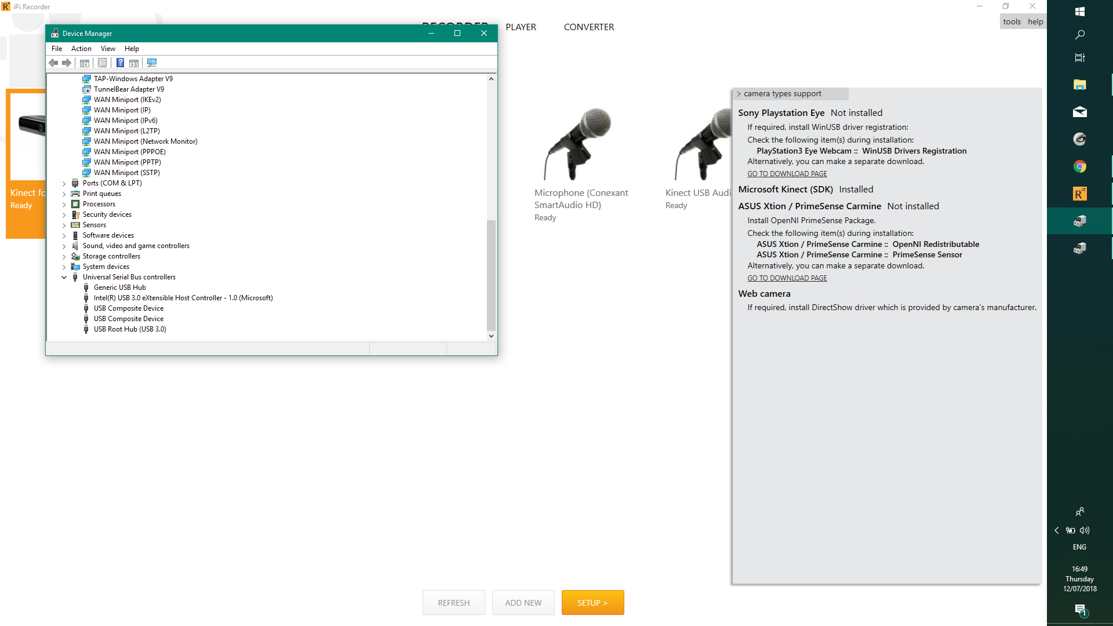Click Scan for hardware changes icon
The image size is (1113, 626).
[x=152, y=63]
